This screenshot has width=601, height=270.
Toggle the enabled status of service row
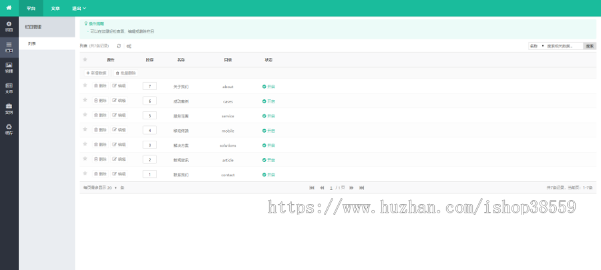pos(268,116)
